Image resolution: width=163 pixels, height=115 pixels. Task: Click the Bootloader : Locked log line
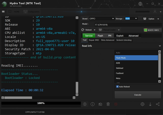pos(22,78)
